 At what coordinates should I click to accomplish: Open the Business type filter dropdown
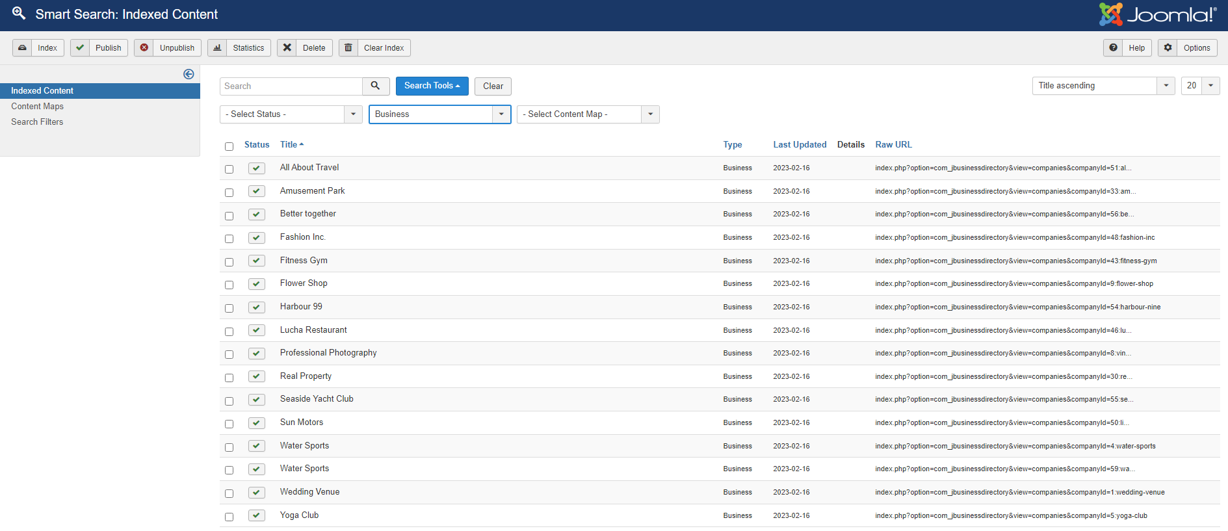(440, 114)
